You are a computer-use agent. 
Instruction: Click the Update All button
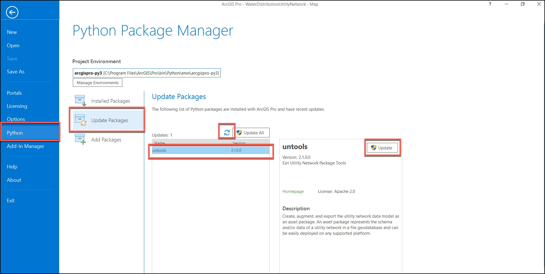tap(251, 133)
